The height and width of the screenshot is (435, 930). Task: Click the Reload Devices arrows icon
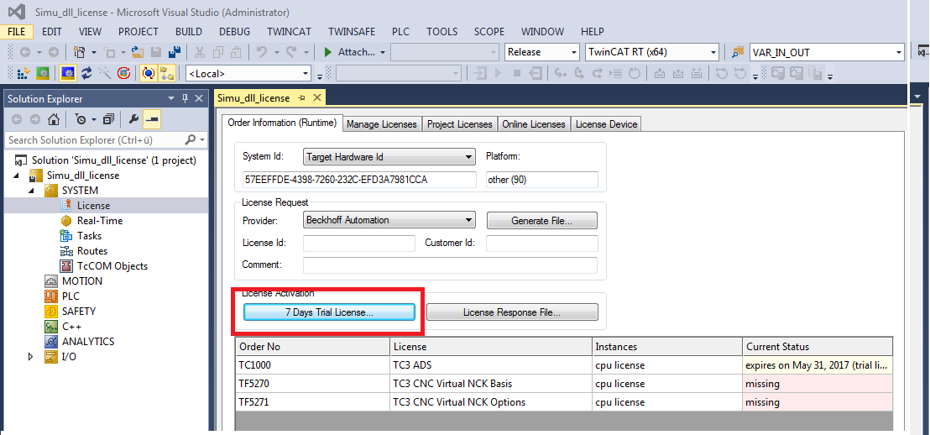pyautogui.click(x=87, y=74)
